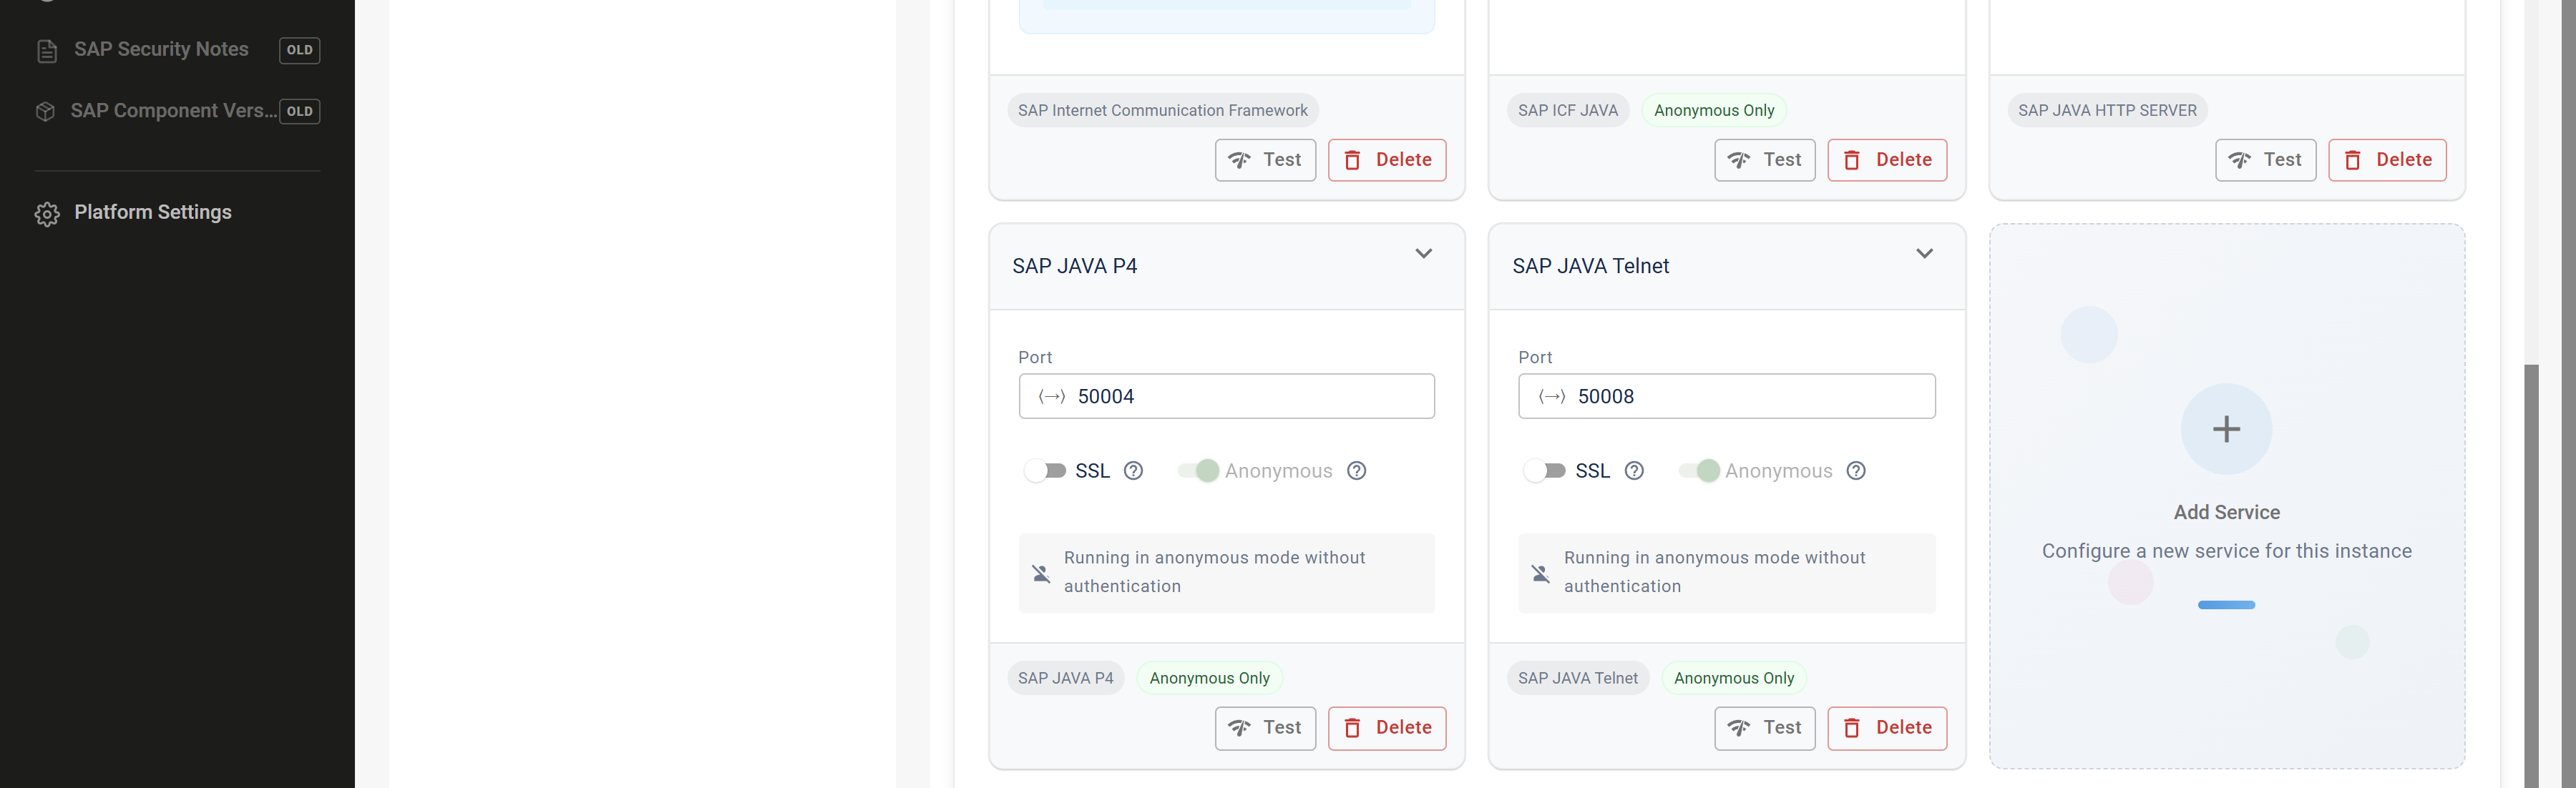Click the anonymous-mode icon in SAP JAVA P4 notice
The image size is (2576, 788).
pyautogui.click(x=1041, y=573)
